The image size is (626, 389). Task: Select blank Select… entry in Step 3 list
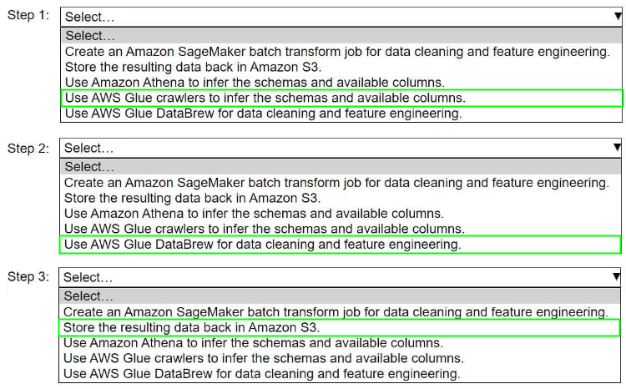90,296
